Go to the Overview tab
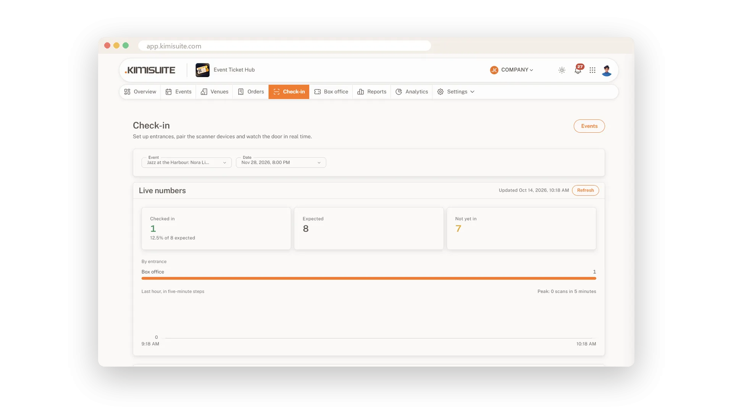733x412 pixels. click(x=140, y=92)
